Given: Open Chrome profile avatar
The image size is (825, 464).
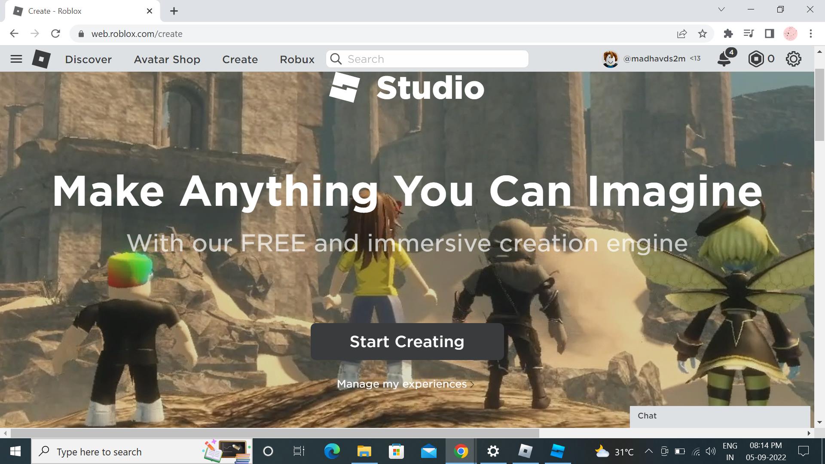Looking at the screenshot, I should (x=790, y=34).
